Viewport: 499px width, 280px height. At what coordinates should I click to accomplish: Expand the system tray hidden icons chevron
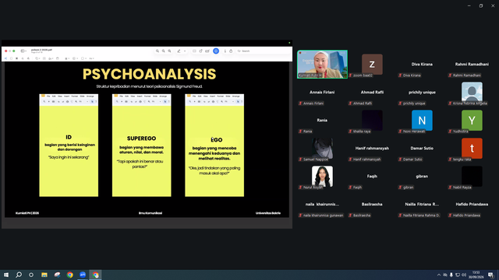439,275
